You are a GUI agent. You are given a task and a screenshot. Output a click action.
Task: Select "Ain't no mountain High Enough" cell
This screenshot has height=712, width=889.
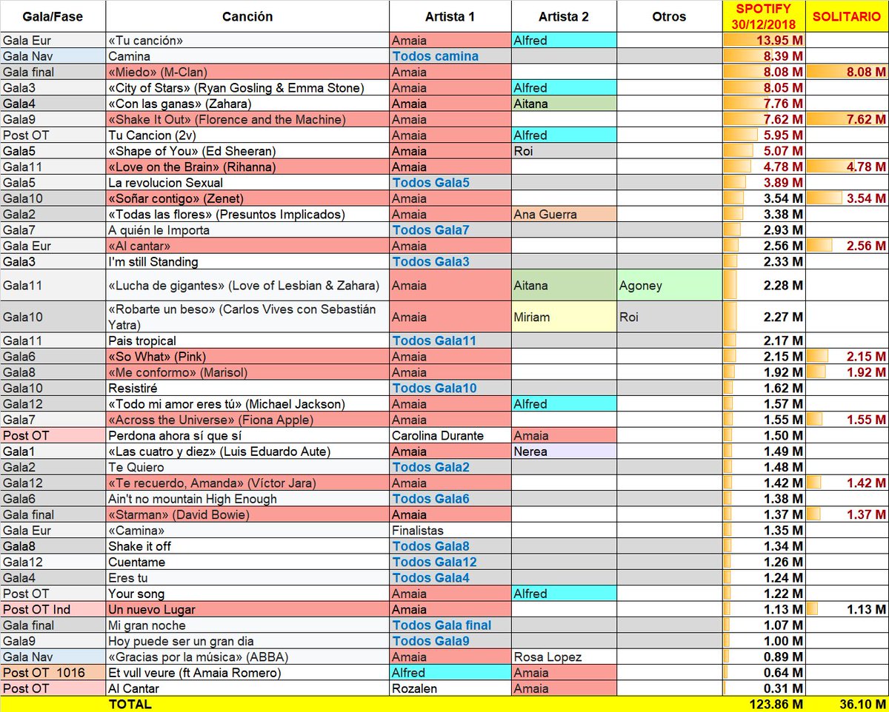pos(247,499)
